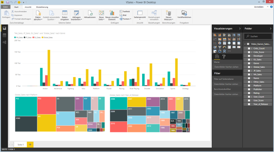Switch to the Ansicht ribbon tab
The height and width of the screenshot is (152, 274).
tap(28, 7)
